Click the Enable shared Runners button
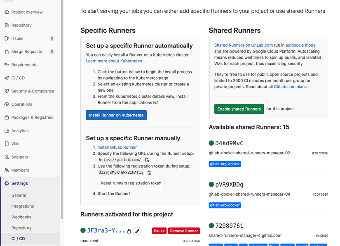The width and height of the screenshot is (340, 246). point(239,109)
